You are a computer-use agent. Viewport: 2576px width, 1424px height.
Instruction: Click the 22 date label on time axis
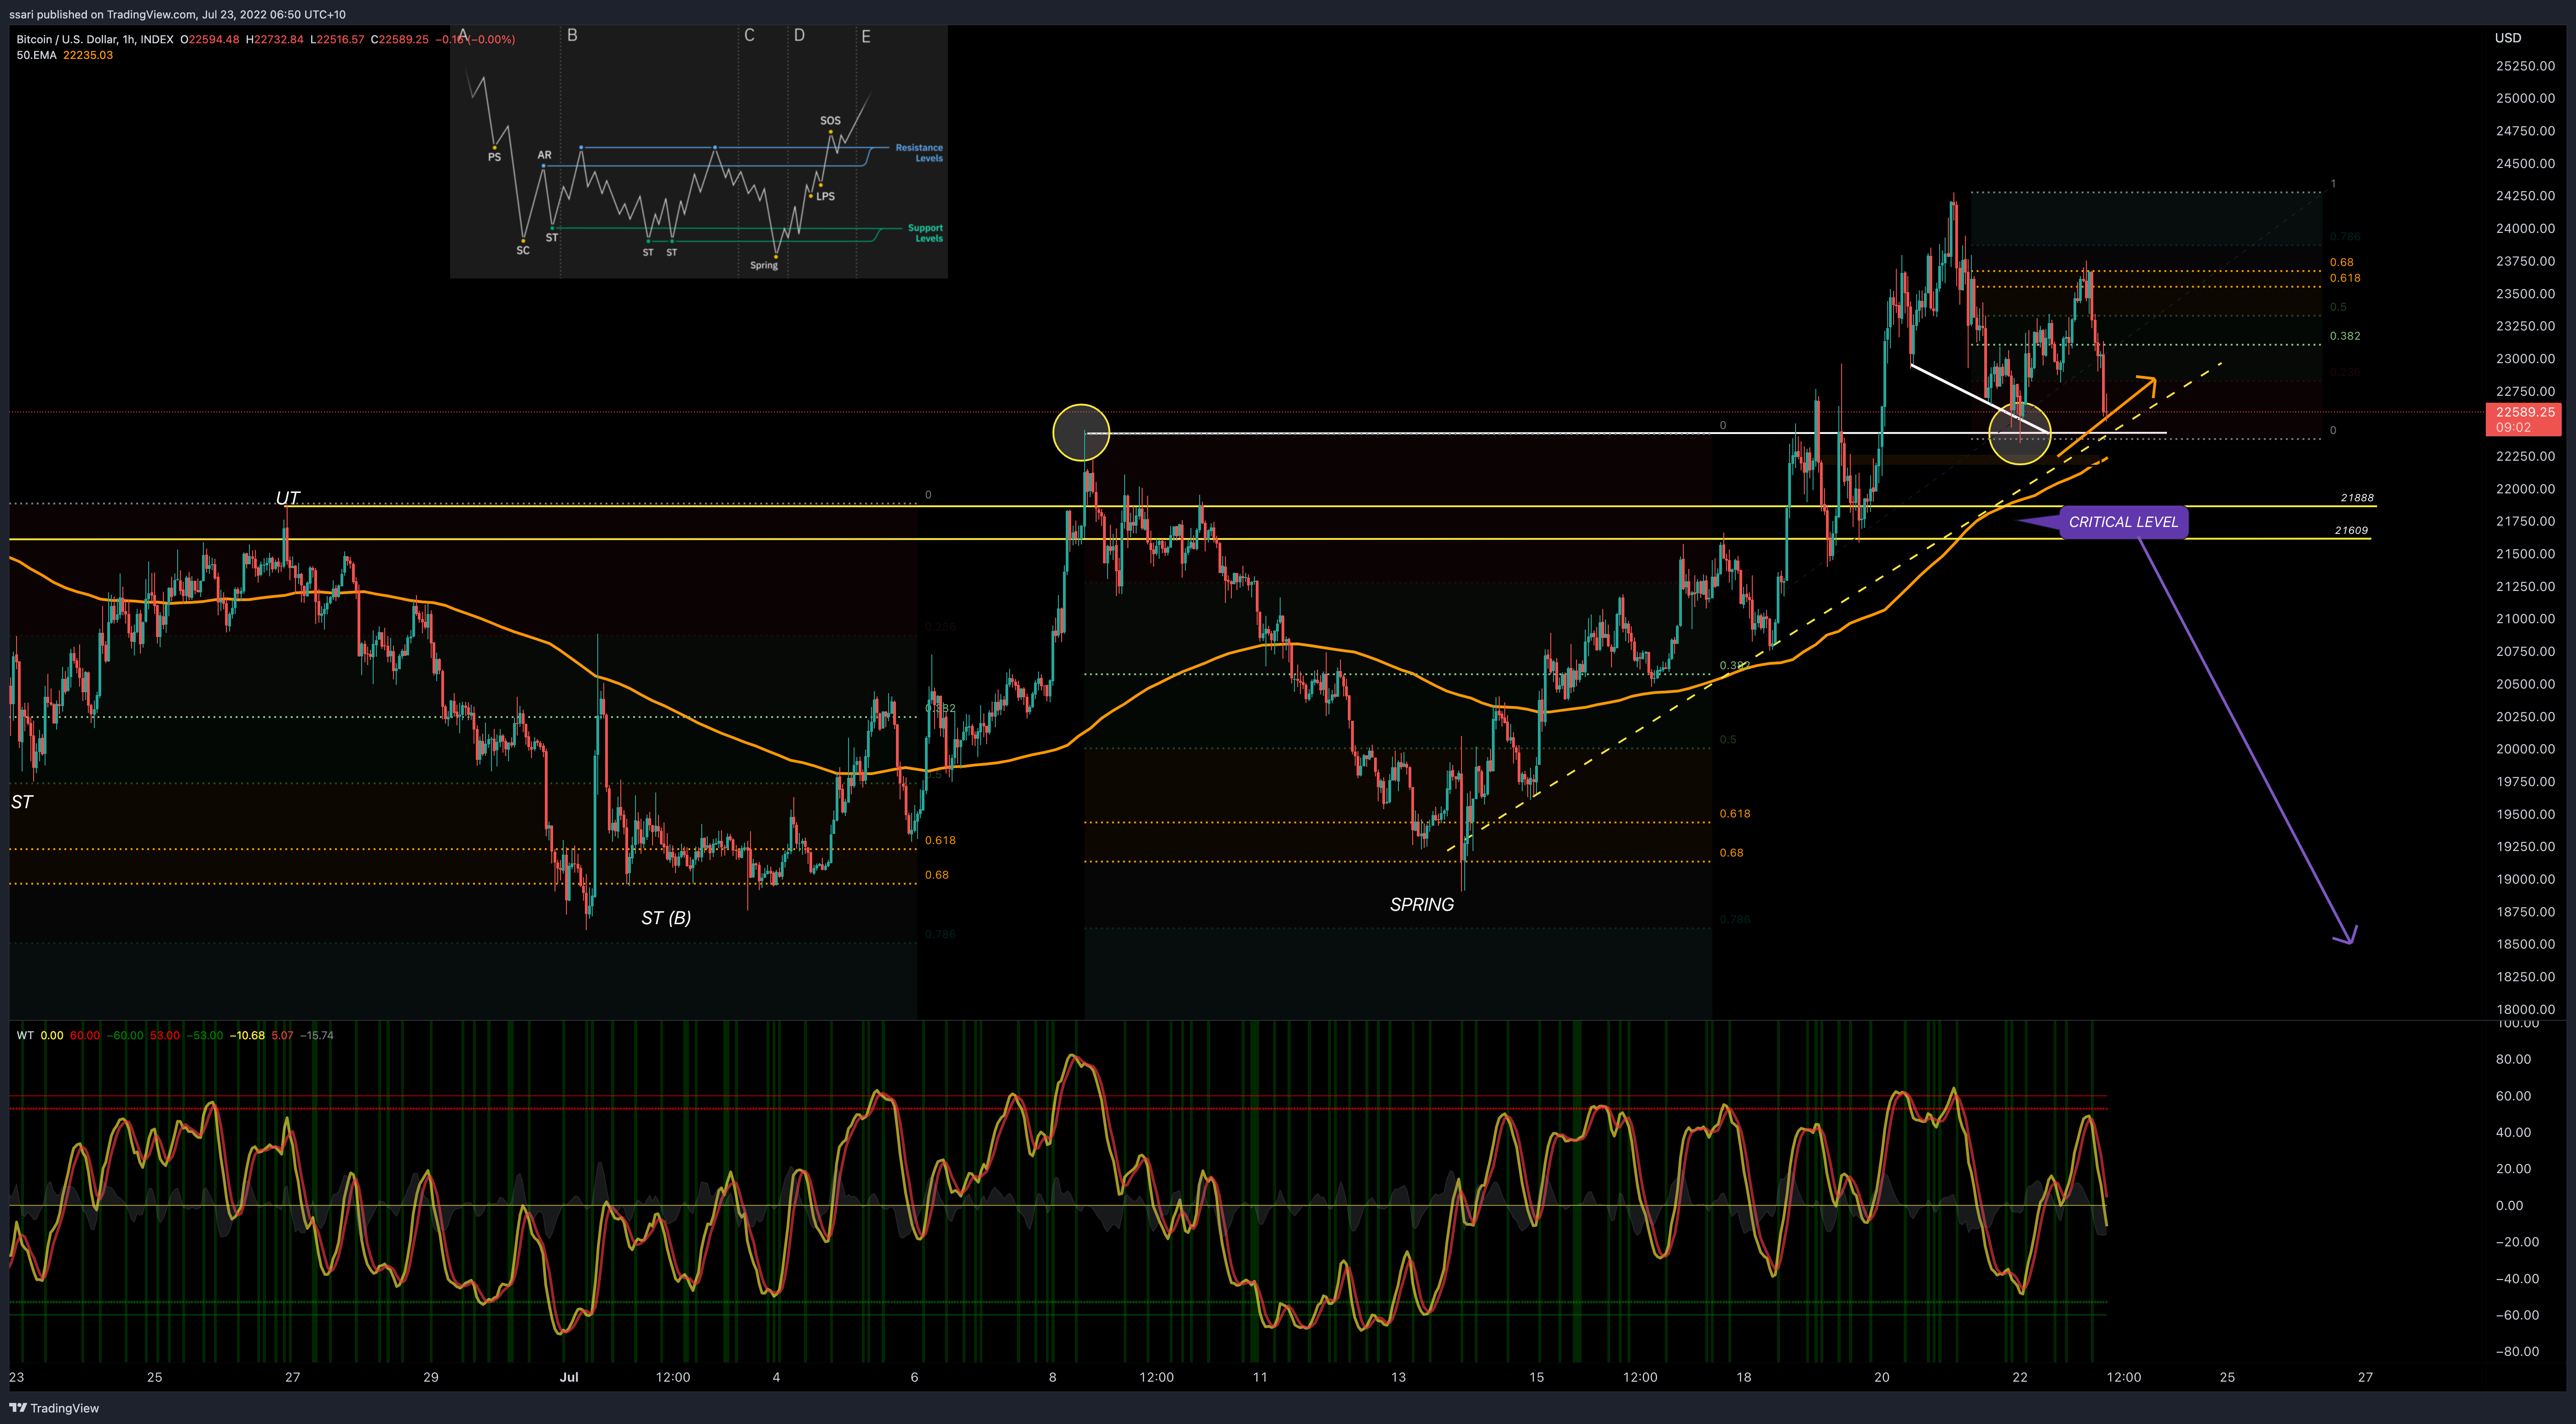click(x=2020, y=1377)
